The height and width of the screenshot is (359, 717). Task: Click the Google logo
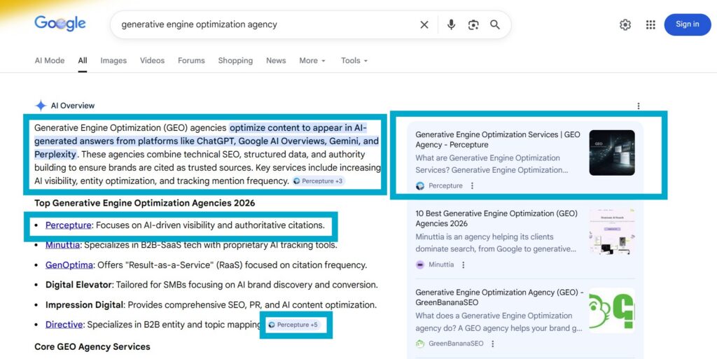(x=60, y=24)
